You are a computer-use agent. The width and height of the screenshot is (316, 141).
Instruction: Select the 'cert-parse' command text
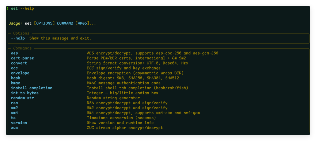tap(23, 58)
